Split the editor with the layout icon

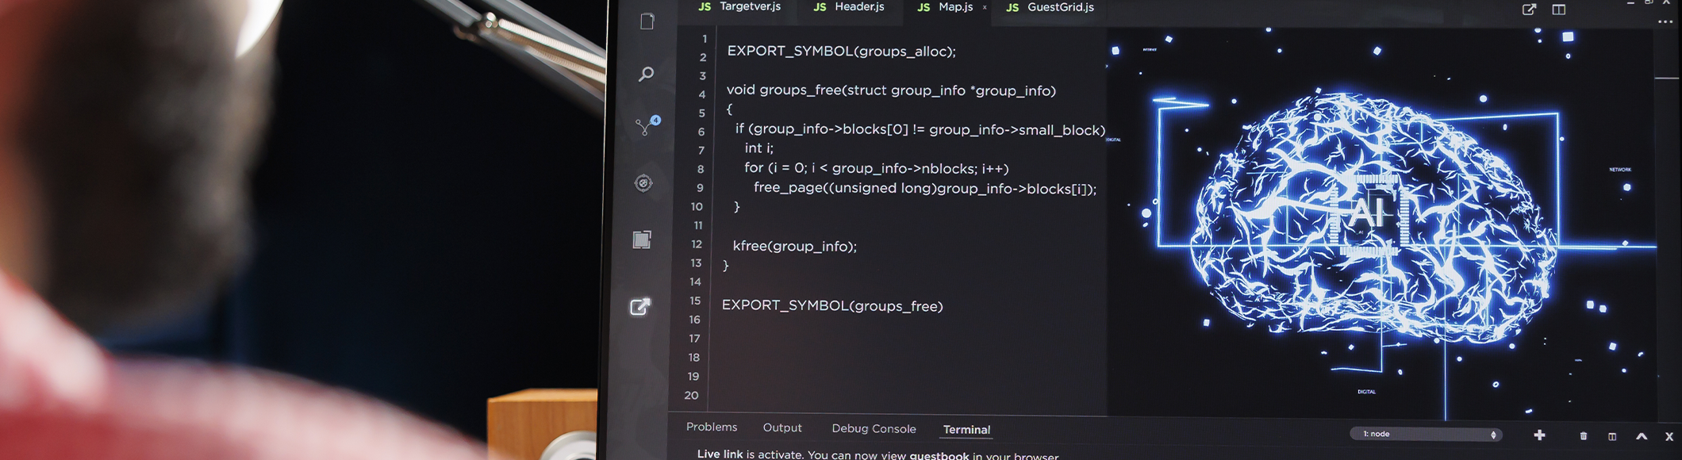(x=1559, y=10)
